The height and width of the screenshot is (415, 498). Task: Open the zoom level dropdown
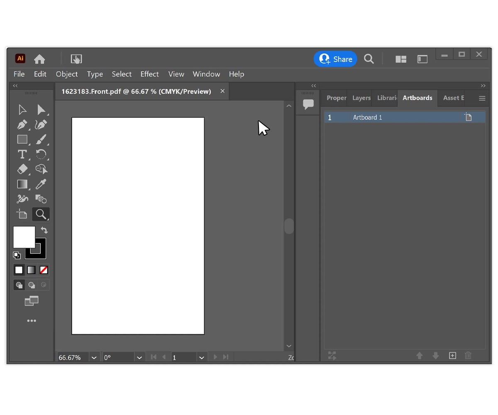point(94,357)
